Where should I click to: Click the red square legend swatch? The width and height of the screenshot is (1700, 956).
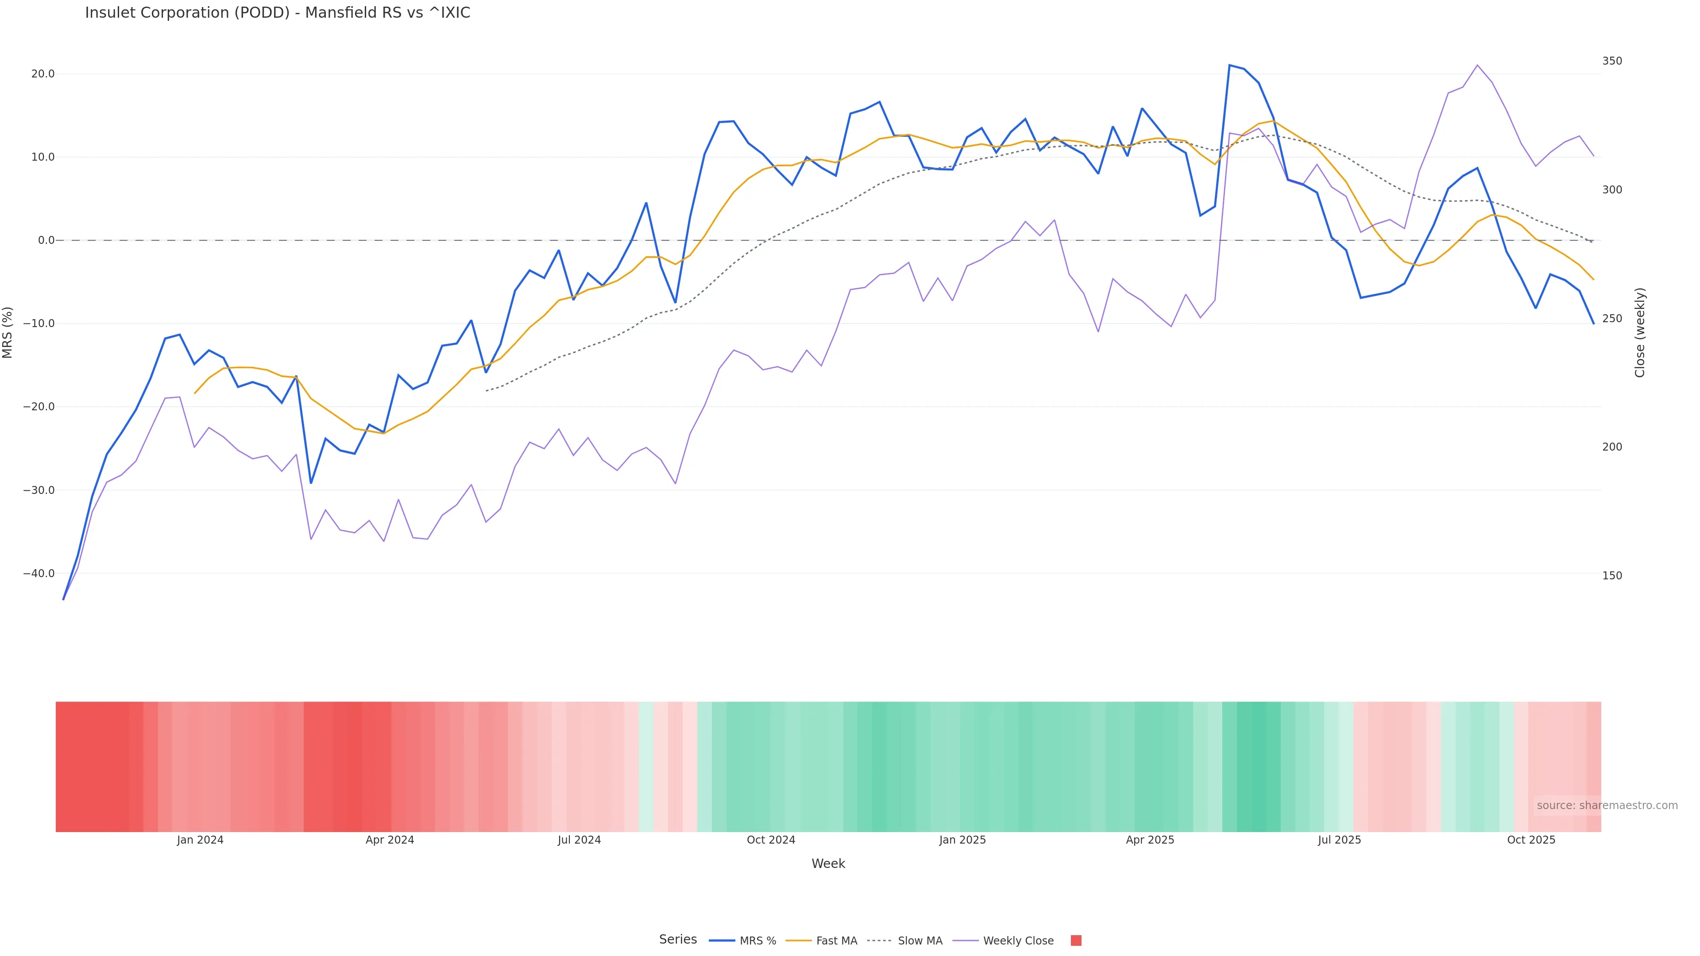point(1076,941)
